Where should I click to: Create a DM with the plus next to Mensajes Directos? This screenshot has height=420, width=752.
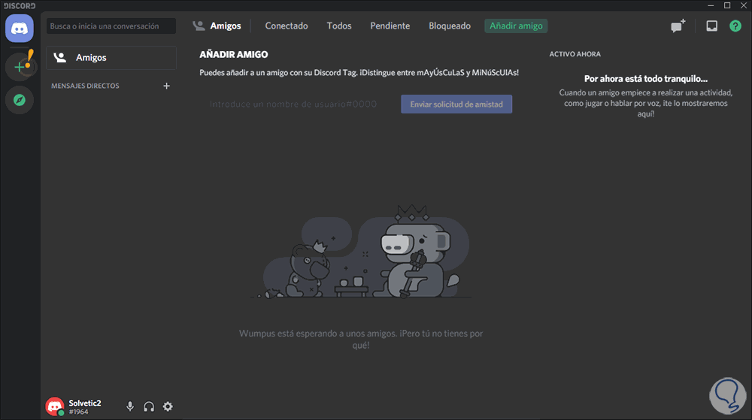point(166,86)
